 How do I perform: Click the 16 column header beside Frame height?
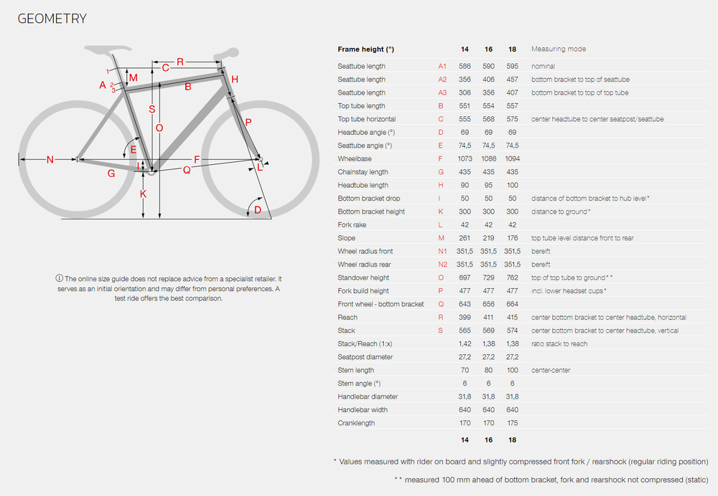(x=488, y=49)
